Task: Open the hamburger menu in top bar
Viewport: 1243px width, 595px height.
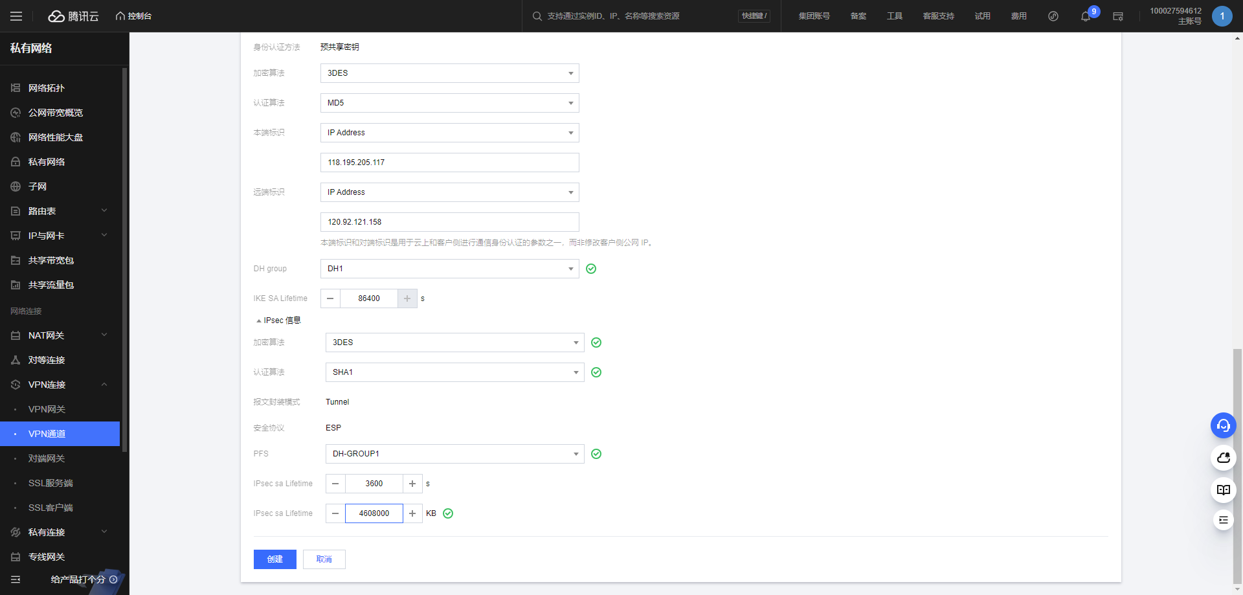Action: (16, 16)
